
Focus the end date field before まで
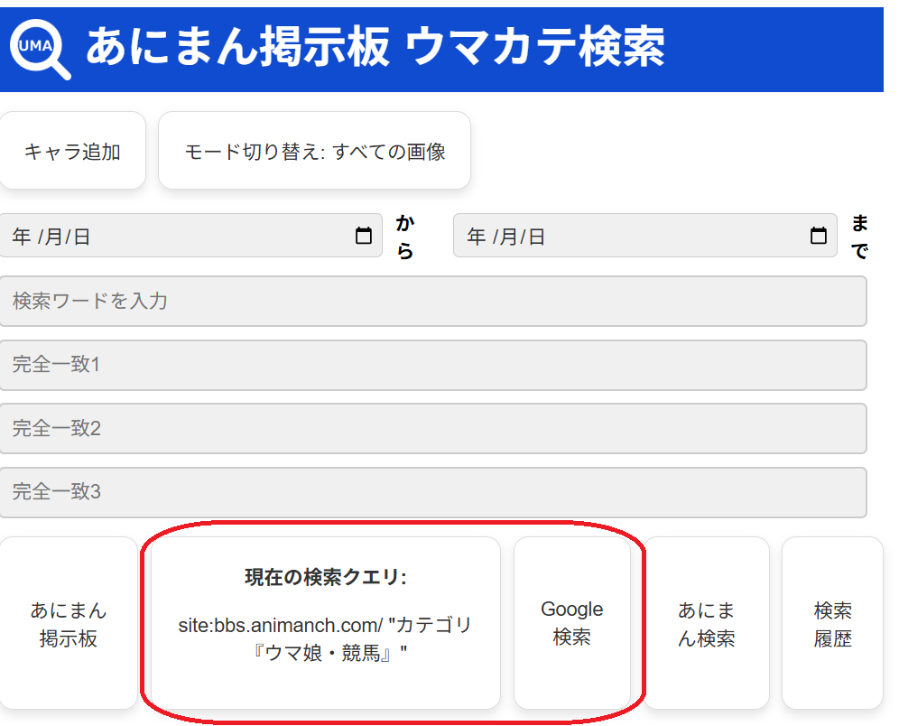[x=645, y=236]
